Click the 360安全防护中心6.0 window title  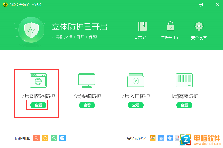(x=25, y=5)
